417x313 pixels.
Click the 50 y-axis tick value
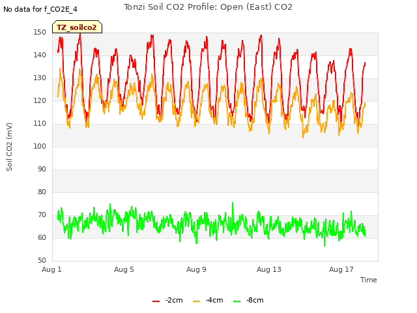click(x=42, y=260)
